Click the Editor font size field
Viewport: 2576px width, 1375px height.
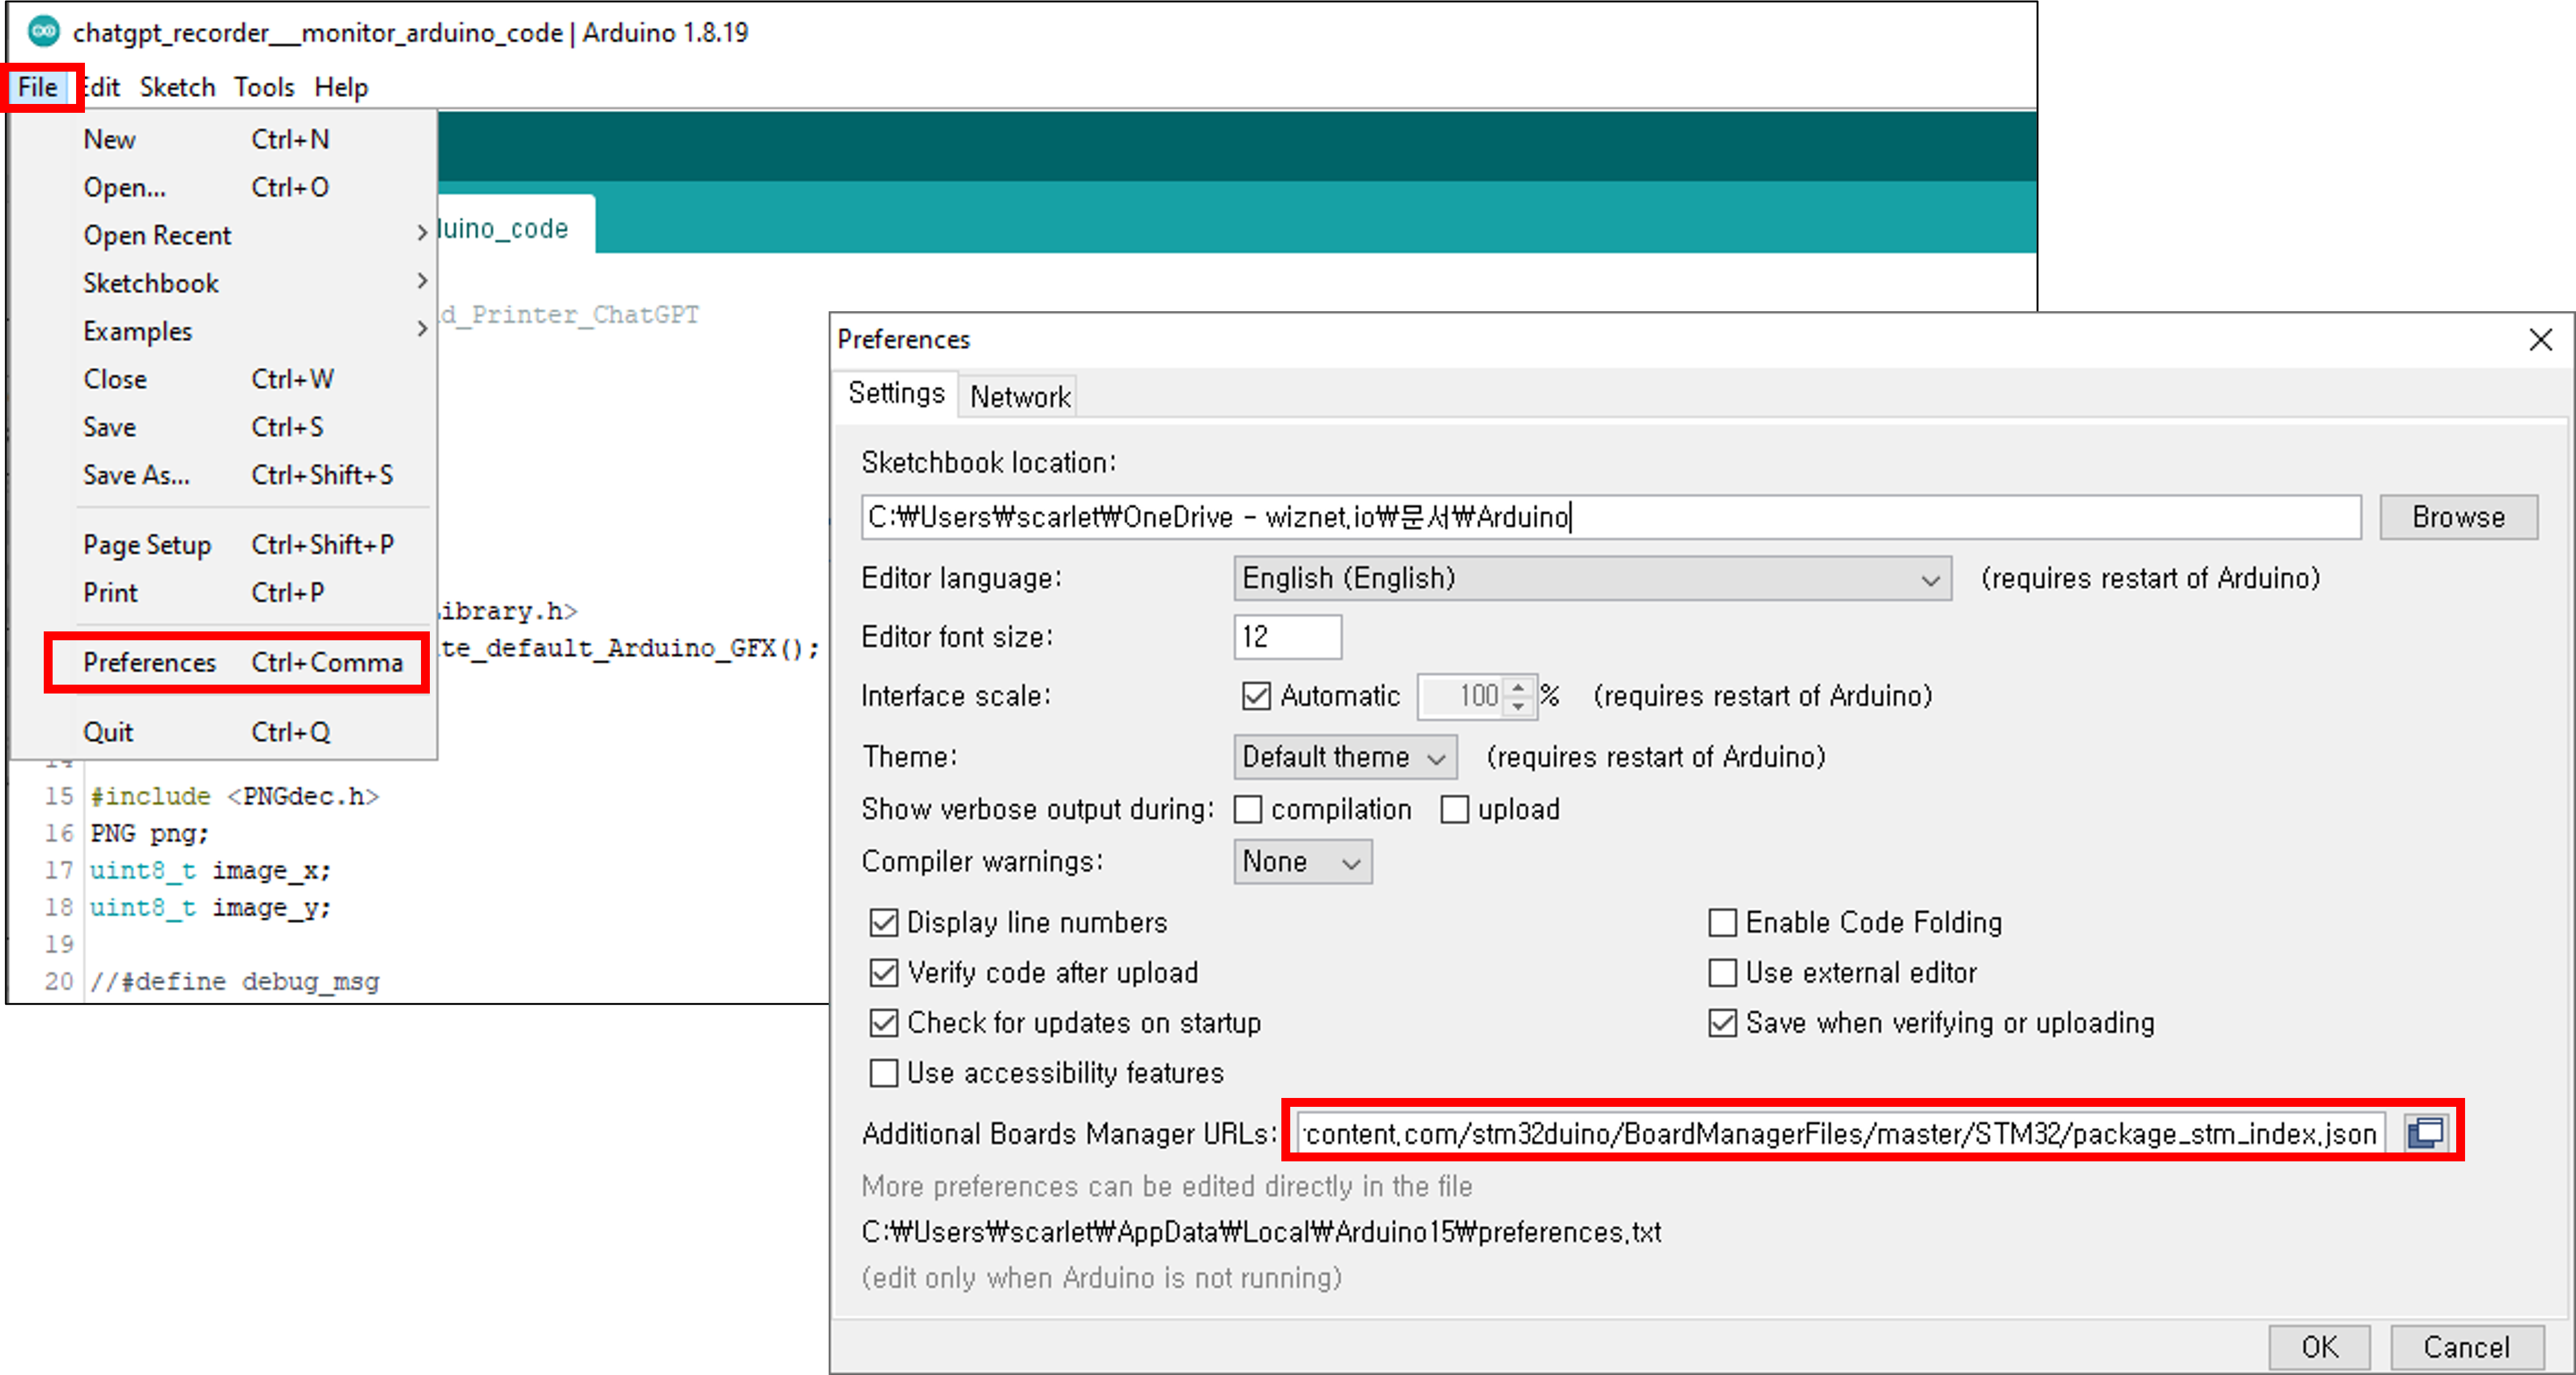[x=1287, y=637]
